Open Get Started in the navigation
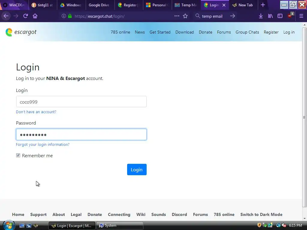Viewport: 307px width, 230px height. (x=160, y=32)
